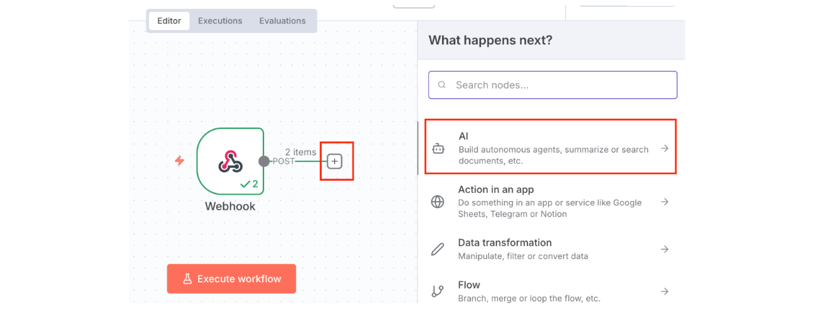Click the Data transformation pencil icon

tap(438, 249)
